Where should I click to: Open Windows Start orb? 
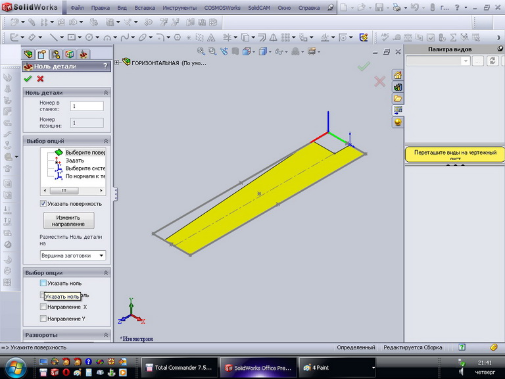[15, 368]
